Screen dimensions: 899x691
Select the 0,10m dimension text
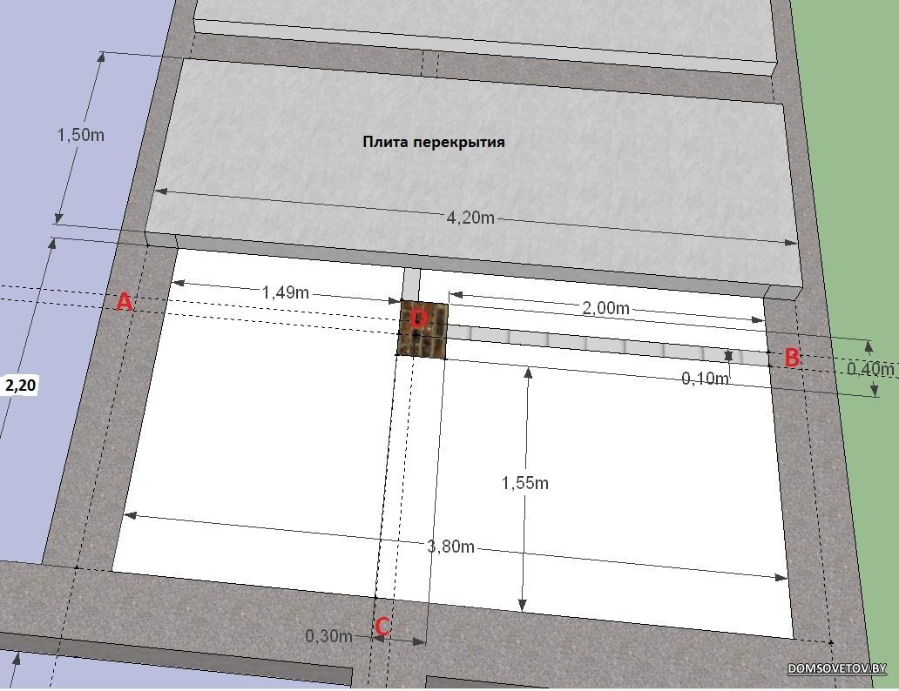tap(704, 378)
